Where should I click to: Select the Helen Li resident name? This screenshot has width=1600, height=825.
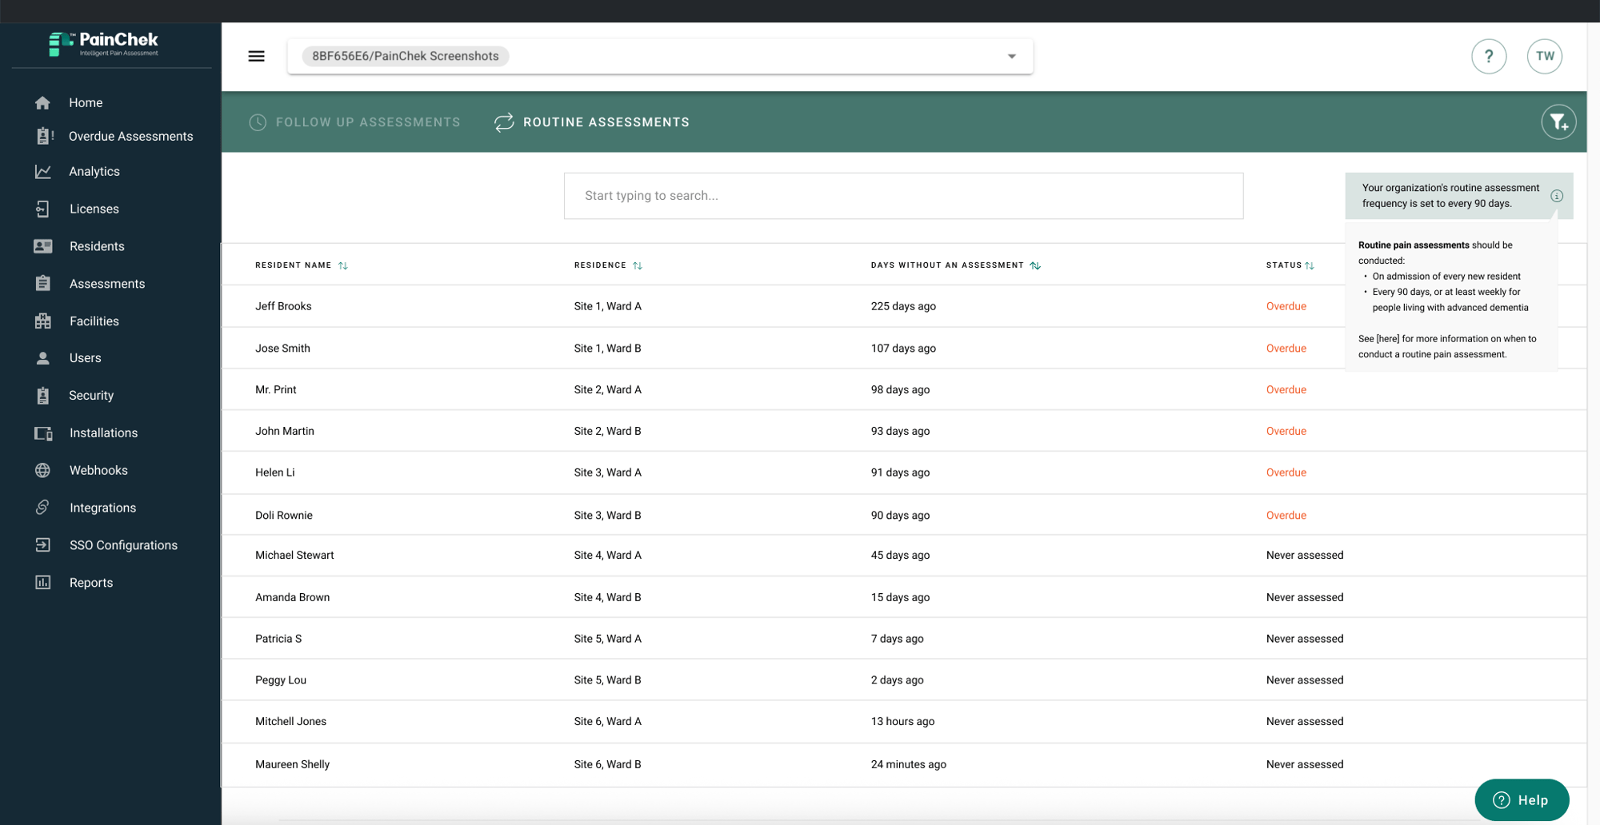click(x=274, y=472)
